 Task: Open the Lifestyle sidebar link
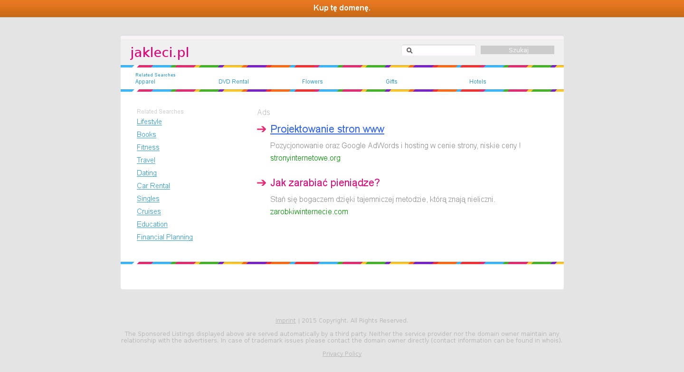point(149,122)
